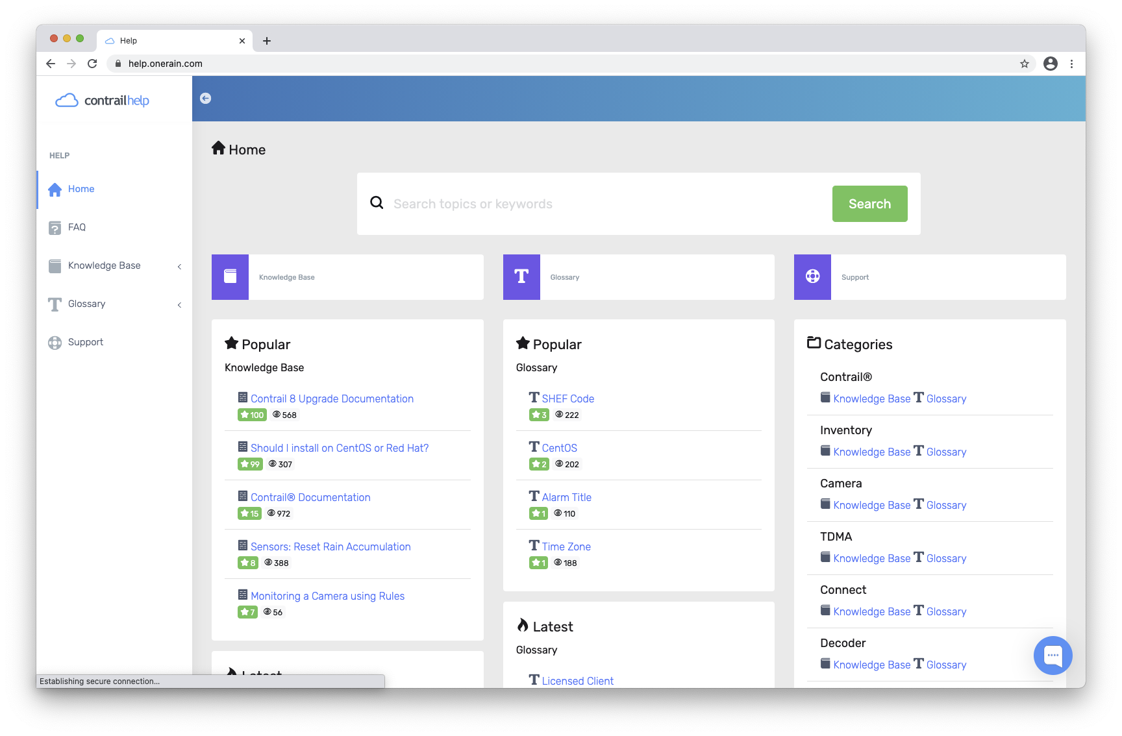Open Knowledge Base link under TDMA category
Screen dimensions: 1122x736
871,558
